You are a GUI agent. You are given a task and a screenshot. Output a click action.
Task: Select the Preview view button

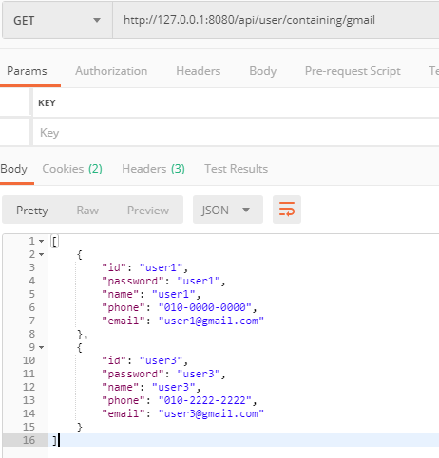pos(148,211)
